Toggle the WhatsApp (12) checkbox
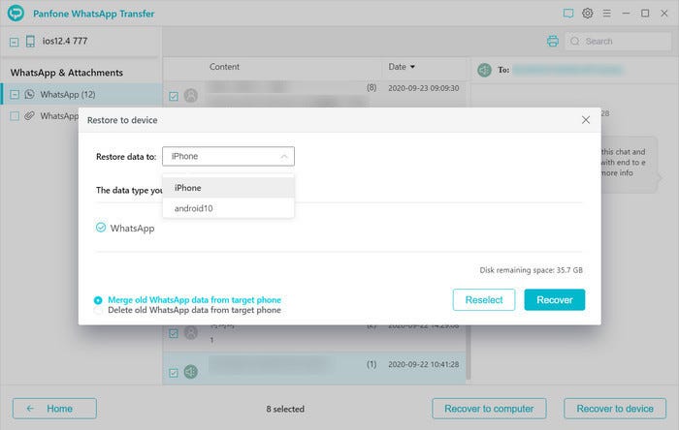This screenshot has width=679, height=430. pos(15,94)
